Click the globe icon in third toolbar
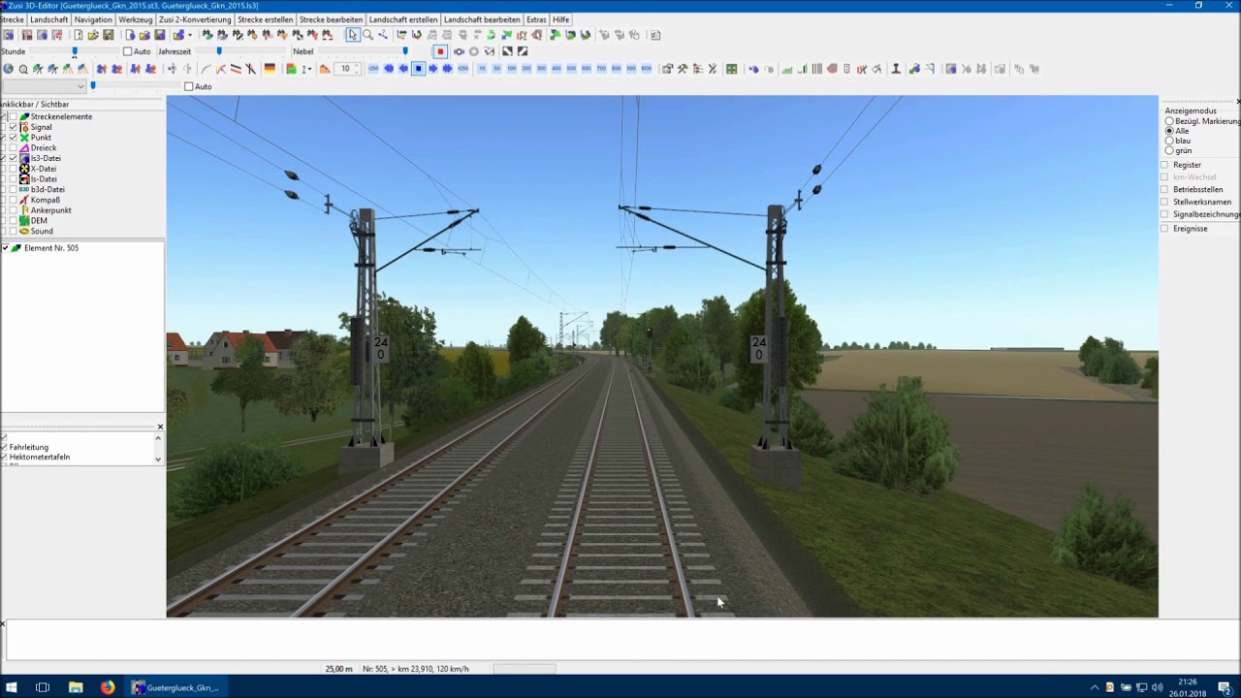The width and height of the screenshot is (1241, 698). [8, 69]
